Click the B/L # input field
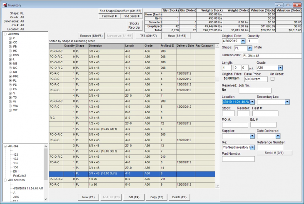This screenshot has height=204, width=304. pos(263,125)
